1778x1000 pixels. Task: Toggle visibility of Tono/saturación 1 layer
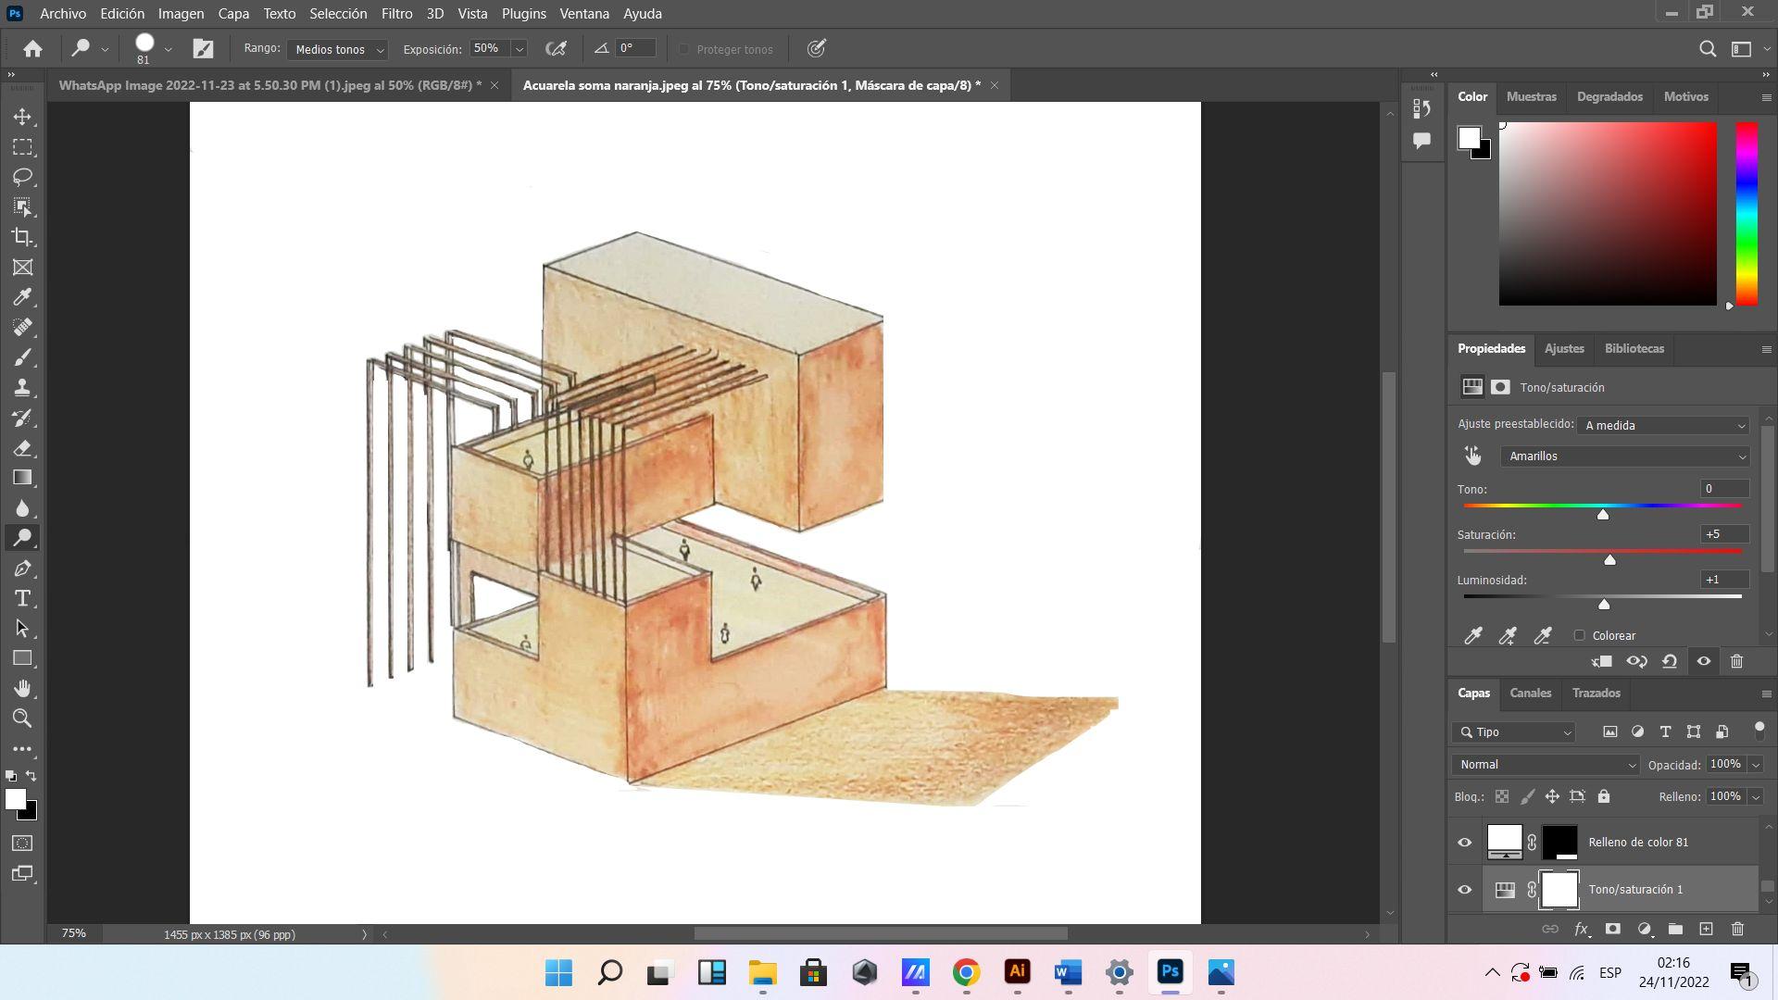pos(1464,889)
